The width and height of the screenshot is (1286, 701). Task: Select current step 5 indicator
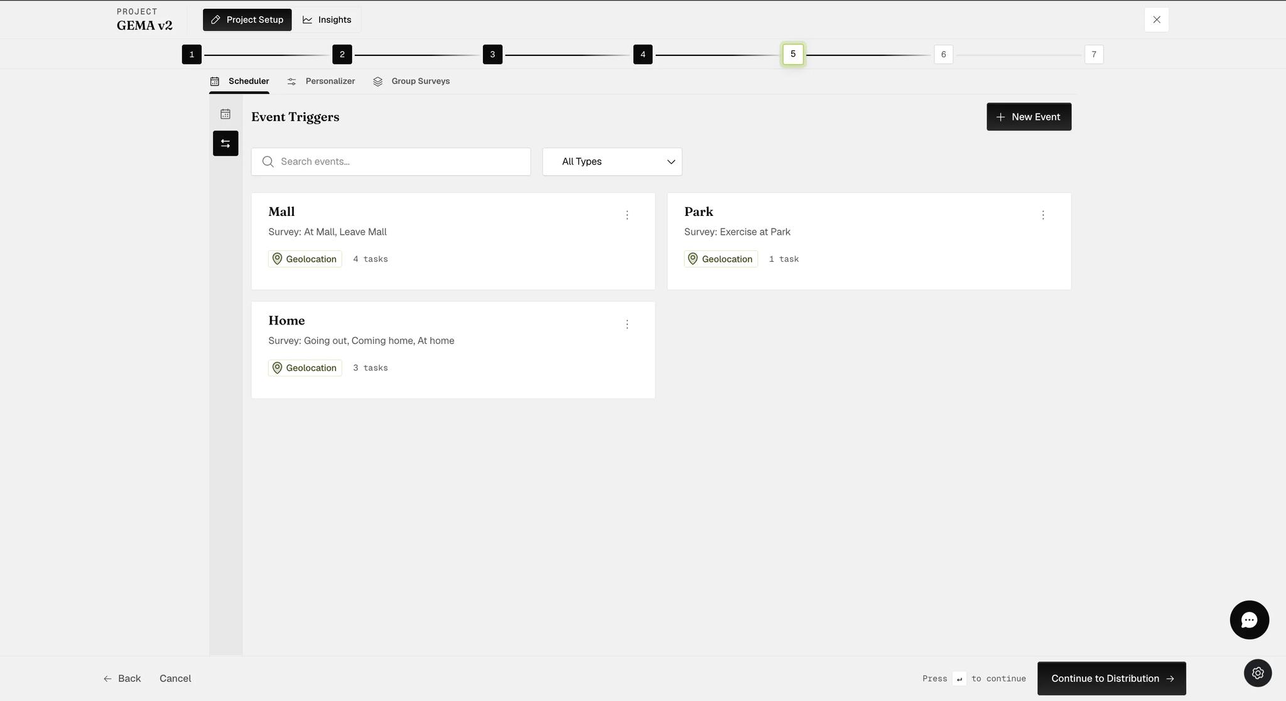coord(793,54)
